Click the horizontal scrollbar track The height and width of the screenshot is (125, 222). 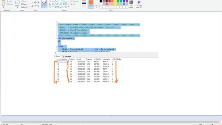pos(111,122)
